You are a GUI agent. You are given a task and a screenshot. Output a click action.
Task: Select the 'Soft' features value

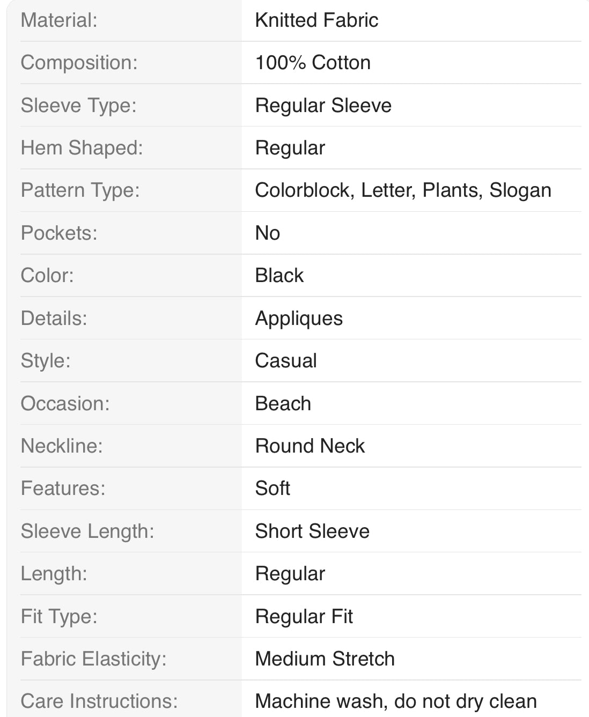[273, 489]
